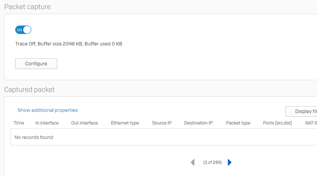
Task: Select the Captured packet section heading
Action: coord(29,90)
